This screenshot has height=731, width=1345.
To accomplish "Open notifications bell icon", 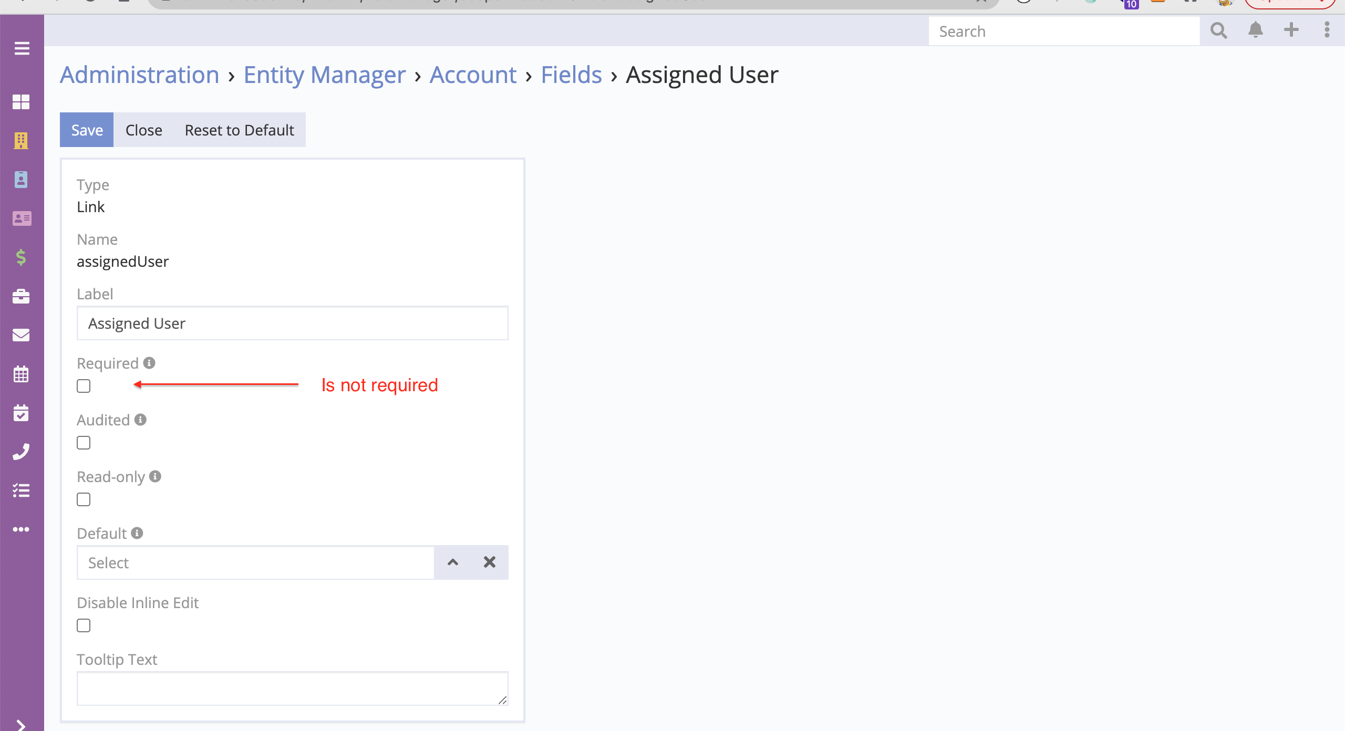I will (1256, 30).
